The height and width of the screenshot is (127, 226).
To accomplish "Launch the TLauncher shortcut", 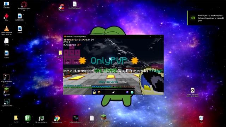I will (6, 91).
